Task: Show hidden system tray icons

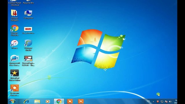Action: (x=153, y=101)
